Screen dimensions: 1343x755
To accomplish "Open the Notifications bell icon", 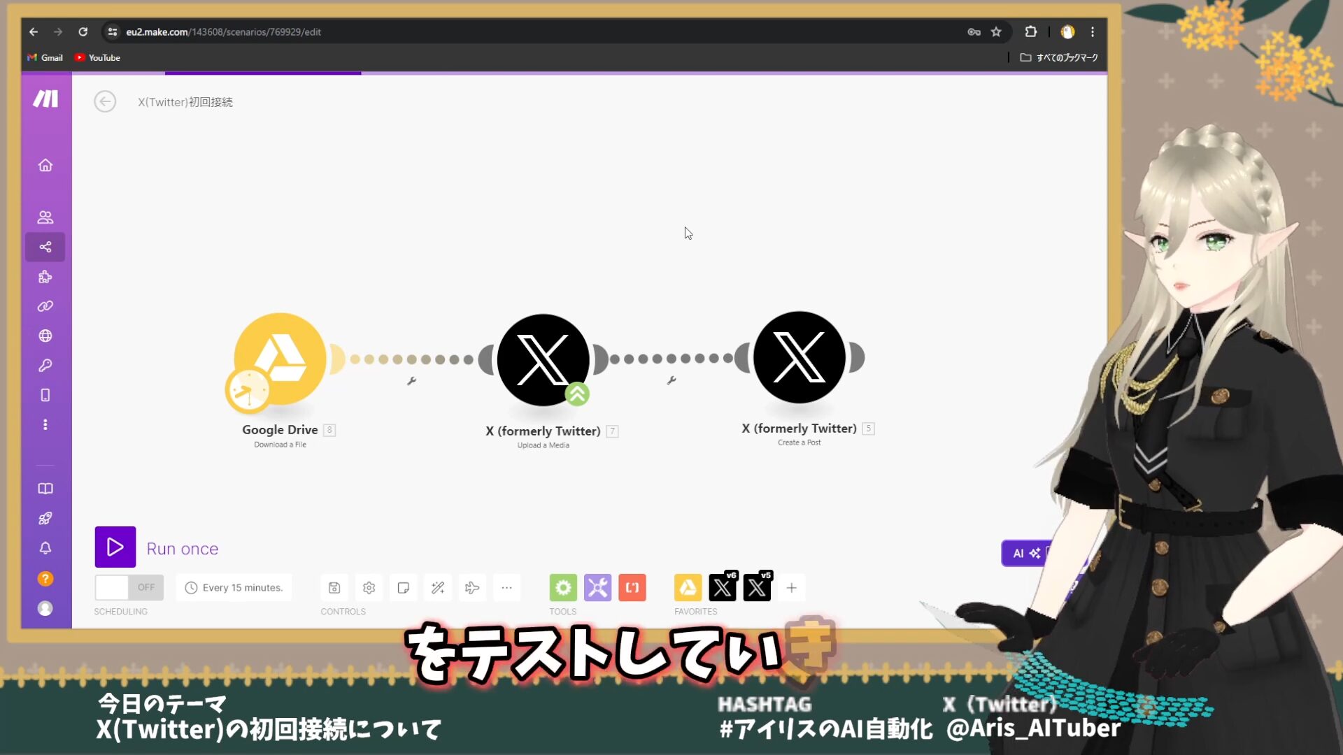I will pyautogui.click(x=45, y=548).
